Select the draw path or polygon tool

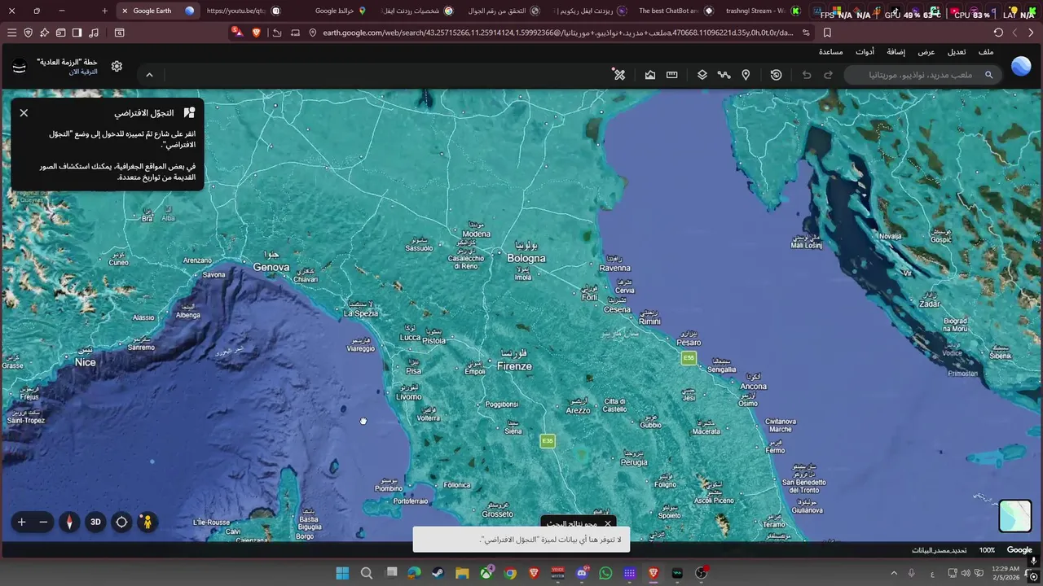[x=724, y=75]
